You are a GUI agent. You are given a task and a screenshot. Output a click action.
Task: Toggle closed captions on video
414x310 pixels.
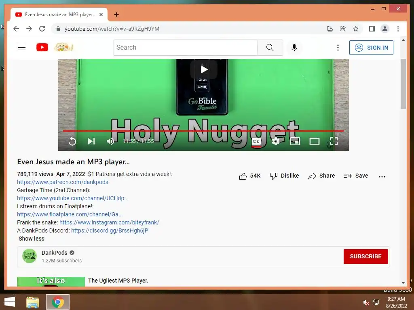click(x=256, y=141)
